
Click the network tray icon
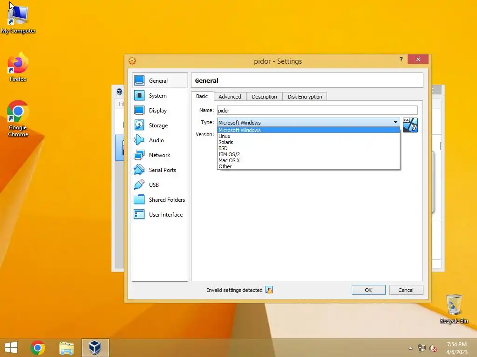tap(422, 348)
